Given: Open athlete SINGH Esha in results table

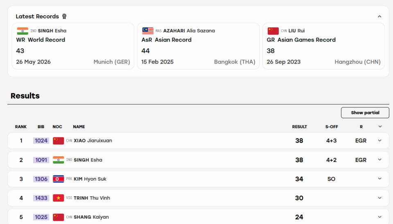Looking at the screenshot, I should pyautogui.click(x=88, y=160).
